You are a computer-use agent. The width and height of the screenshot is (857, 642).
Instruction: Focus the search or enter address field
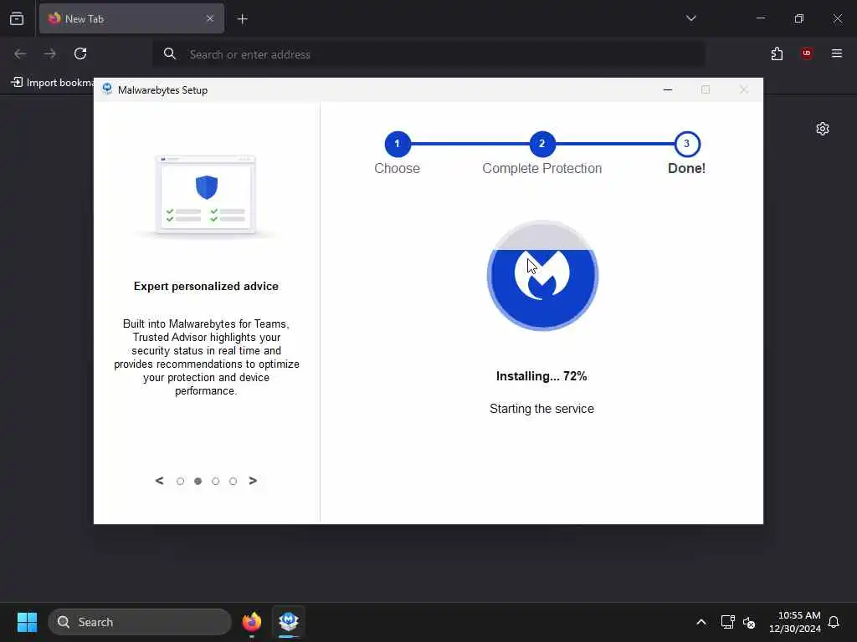coord(428,54)
